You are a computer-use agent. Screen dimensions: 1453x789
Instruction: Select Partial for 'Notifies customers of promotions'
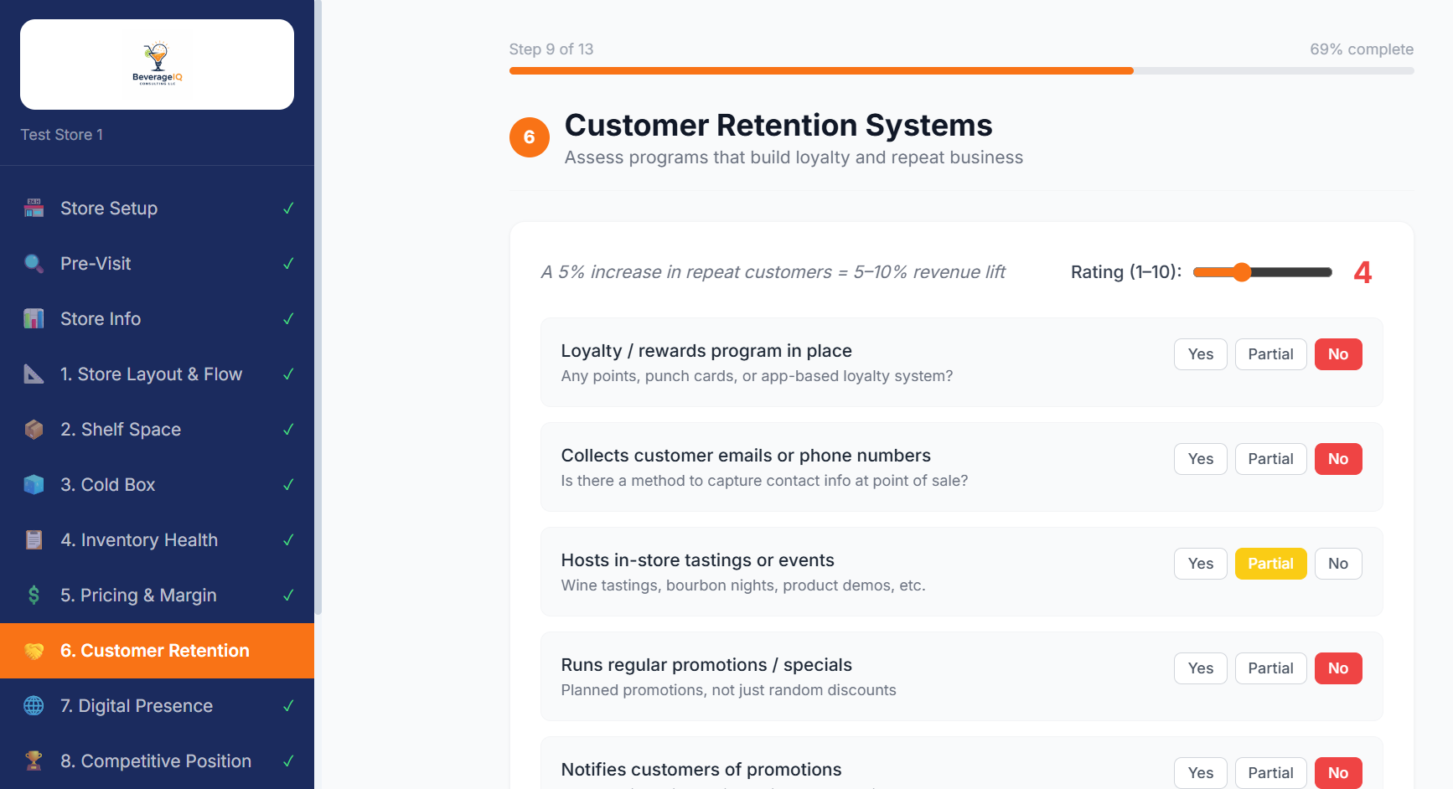(x=1270, y=772)
